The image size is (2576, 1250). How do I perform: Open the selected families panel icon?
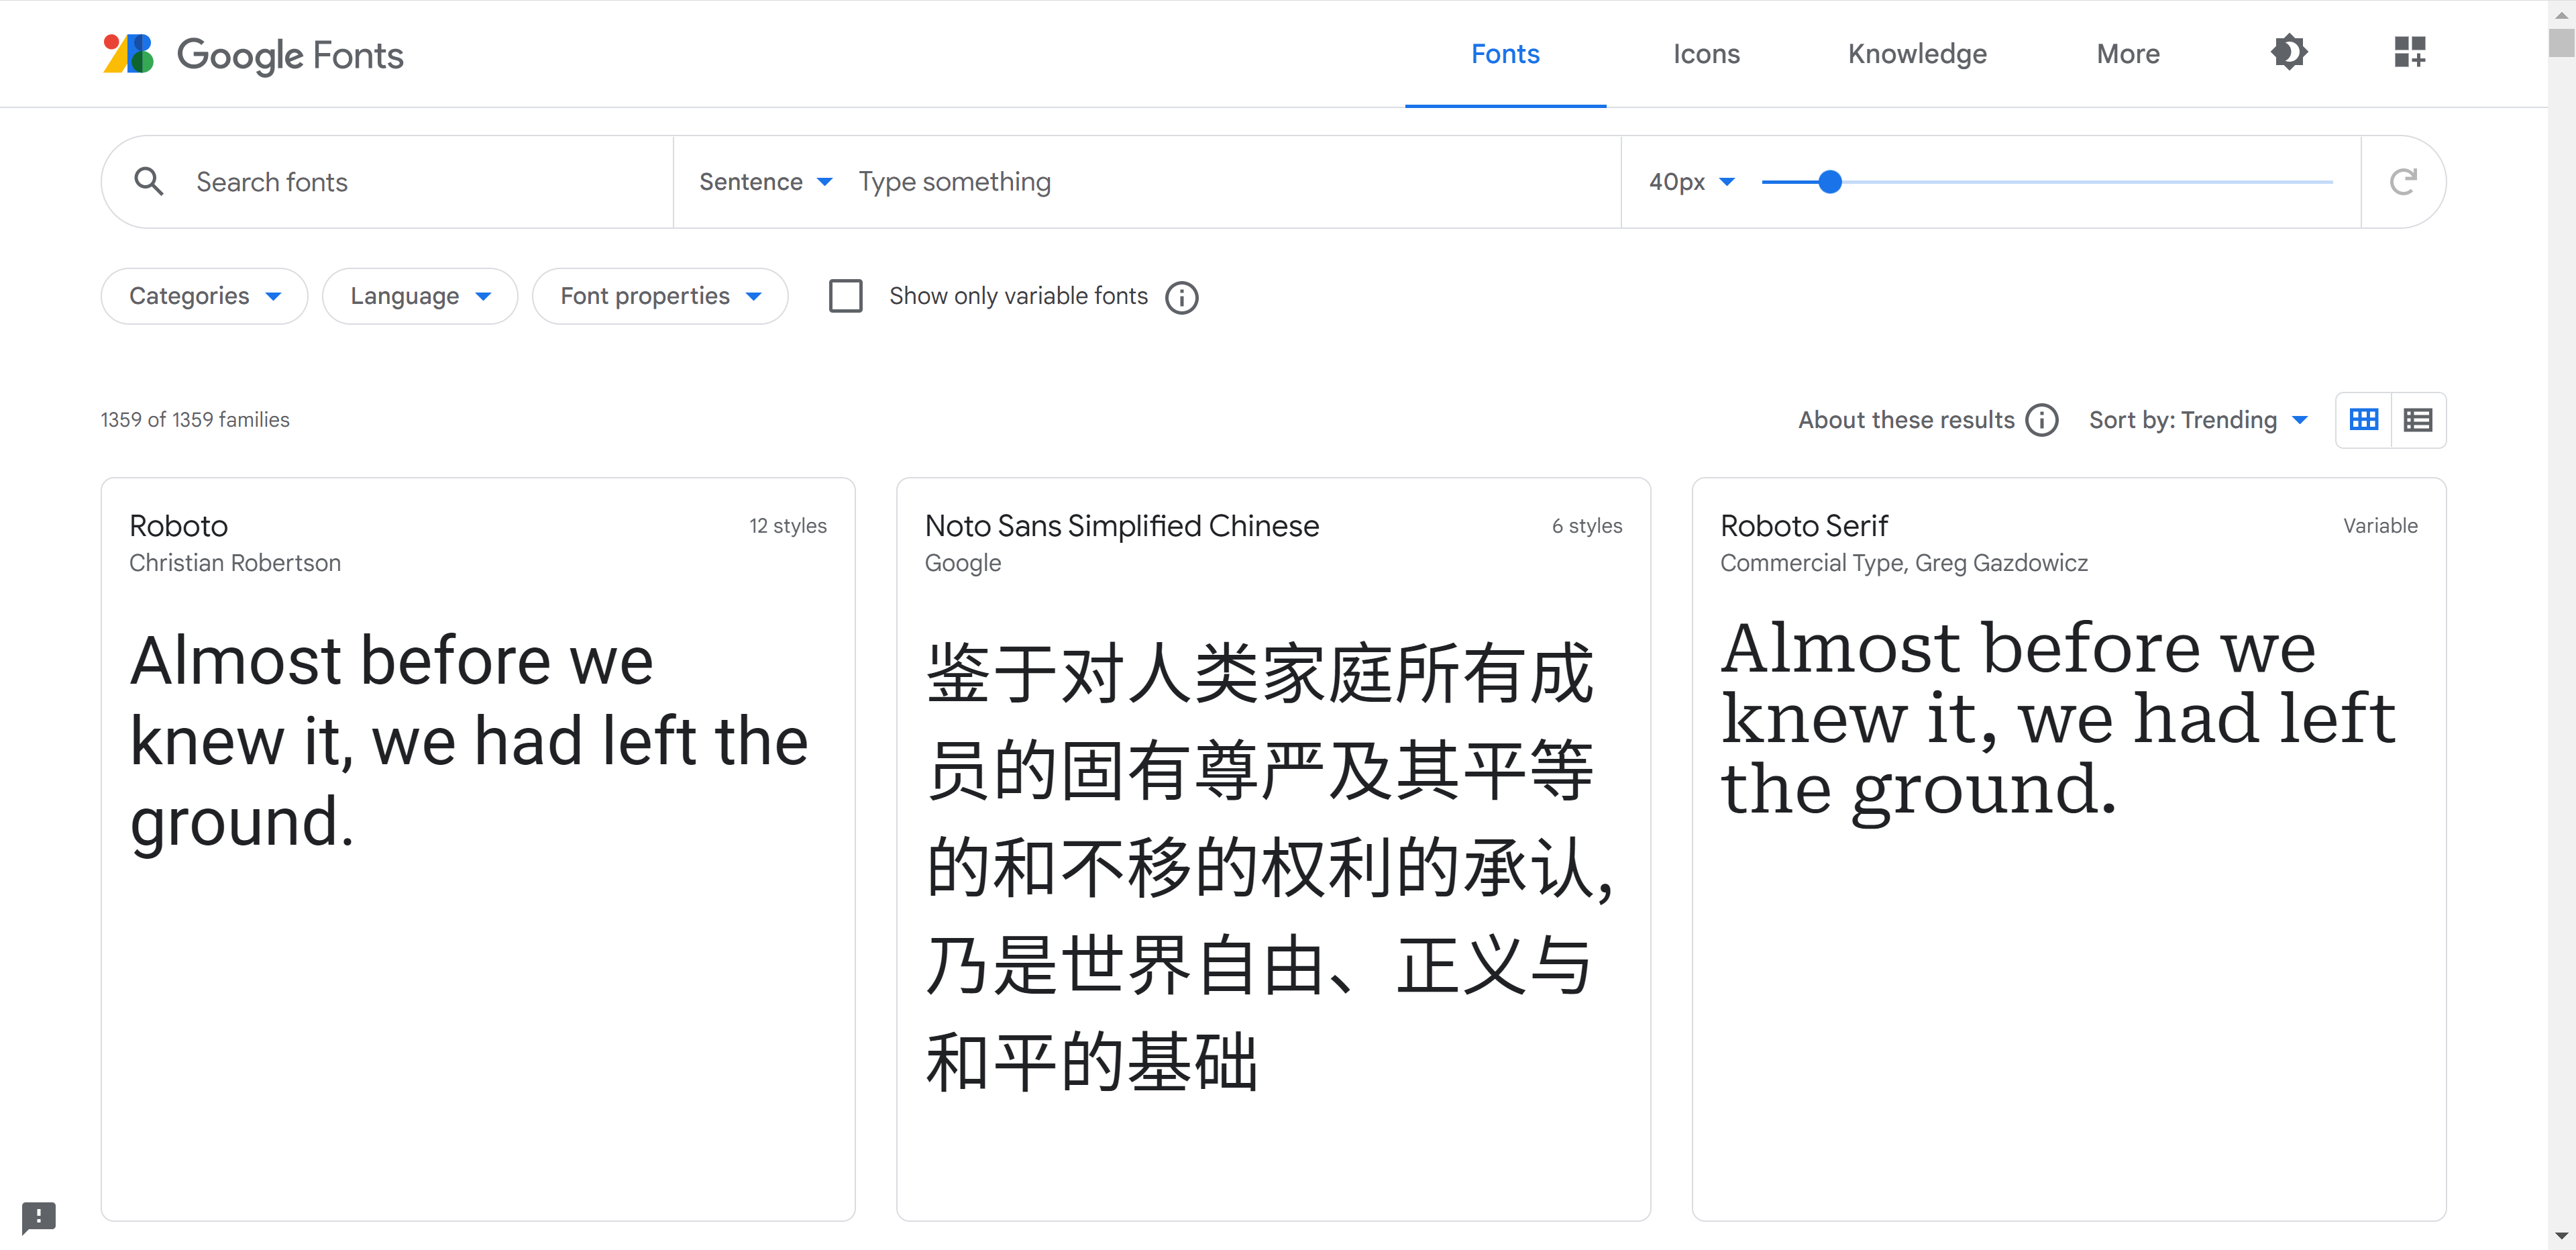click(x=2409, y=52)
